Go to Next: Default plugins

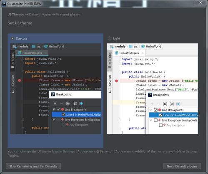(x=182, y=166)
